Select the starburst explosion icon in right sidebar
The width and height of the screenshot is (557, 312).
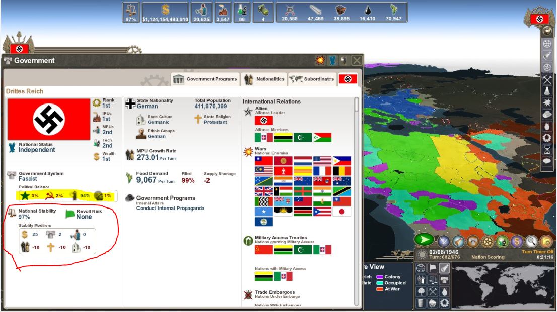(x=547, y=103)
